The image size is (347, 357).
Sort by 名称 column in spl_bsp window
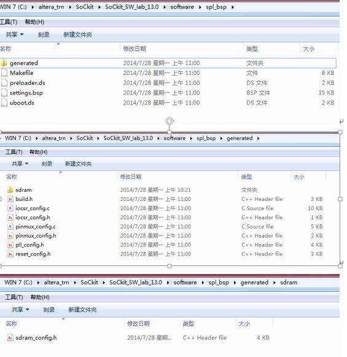(6, 49)
